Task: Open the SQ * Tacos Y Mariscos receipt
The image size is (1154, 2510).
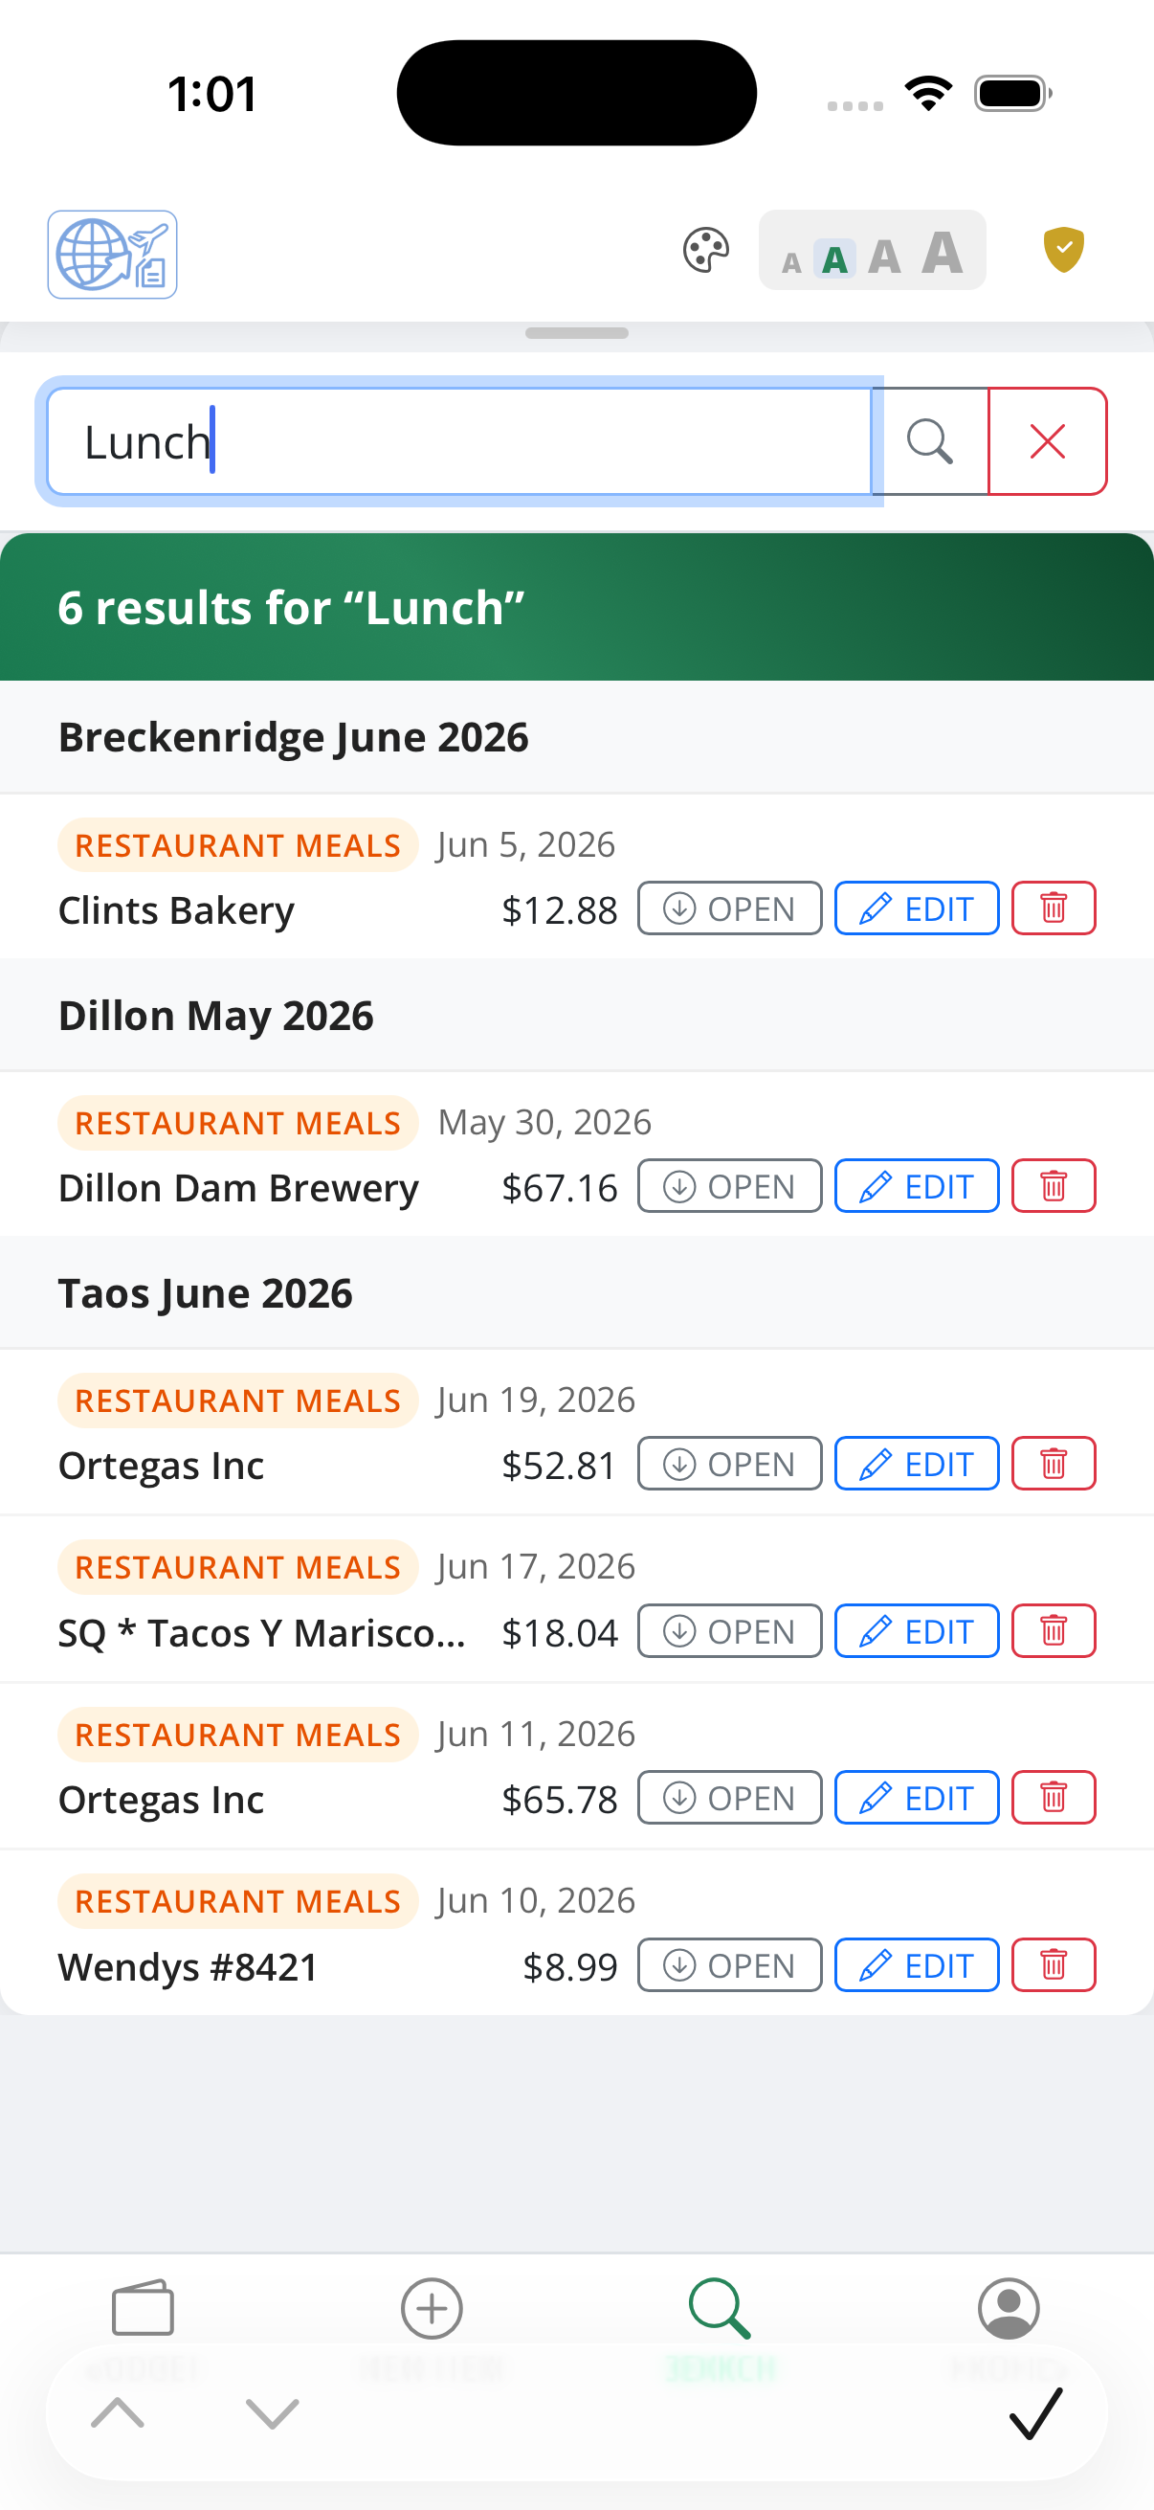Action: click(x=729, y=1631)
